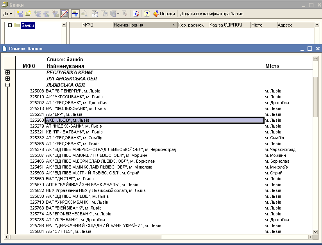This screenshot has width=322, height=245.
Task: Select ВАТ "УКРЕКСІМБАНК" row
Action: coord(164,202)
